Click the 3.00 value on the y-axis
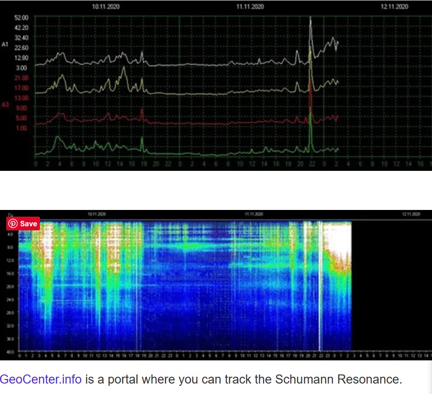 point(22,68)
